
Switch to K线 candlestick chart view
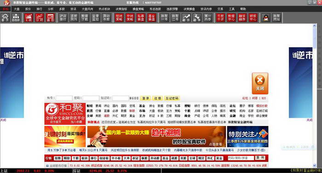(x=29, y=17)
